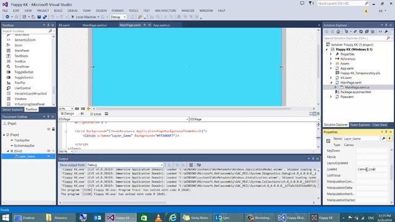The width and height of the screenshot is (395, 222).
Task: Click the View Code icon in Solution Explorer
Action: point(380,31)
